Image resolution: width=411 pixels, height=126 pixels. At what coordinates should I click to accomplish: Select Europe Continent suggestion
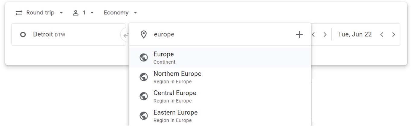(220, 58)
